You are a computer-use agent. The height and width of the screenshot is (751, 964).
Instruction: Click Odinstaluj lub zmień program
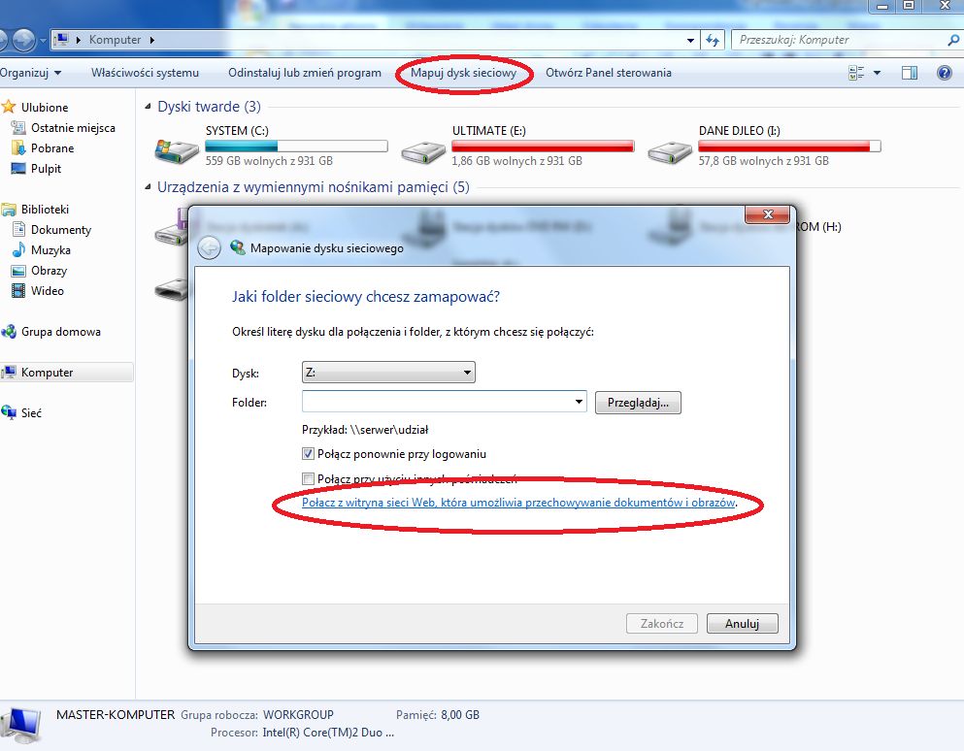tap(304, 73)
